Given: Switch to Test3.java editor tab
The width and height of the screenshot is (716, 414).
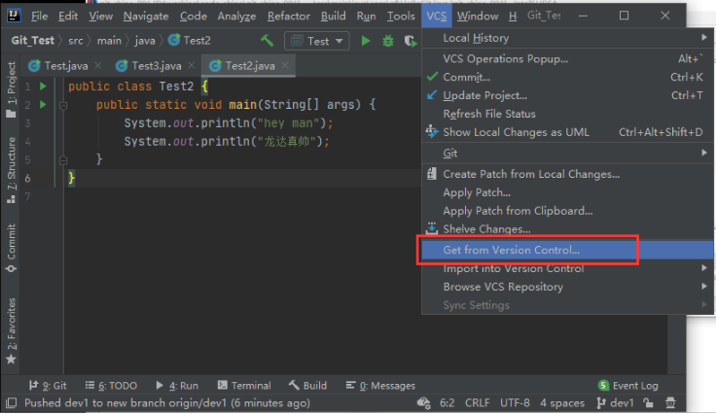Looking at the screenshot, I should pos(155,66).
